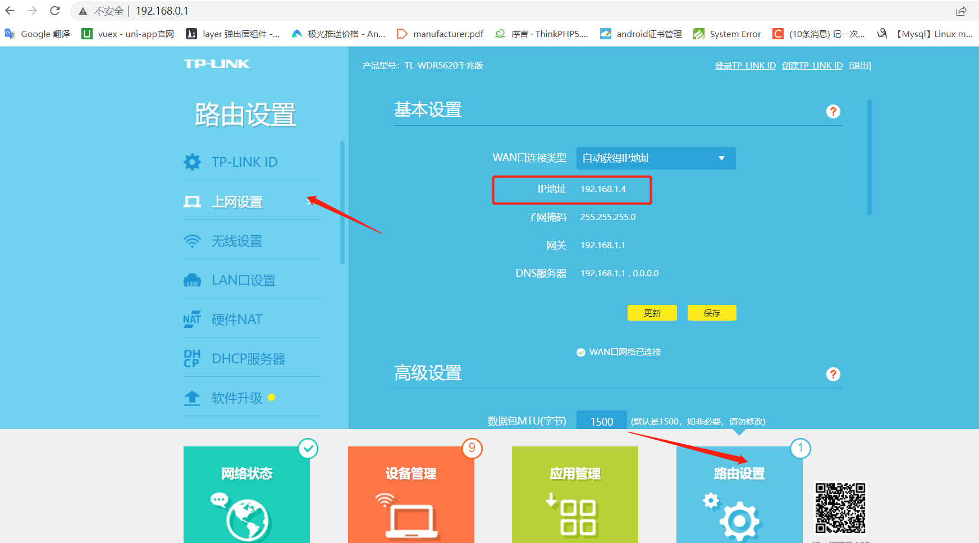This screenshot has width=979, height=543.
Task: Click the 退出 logout link
Action: coord(860,66)
